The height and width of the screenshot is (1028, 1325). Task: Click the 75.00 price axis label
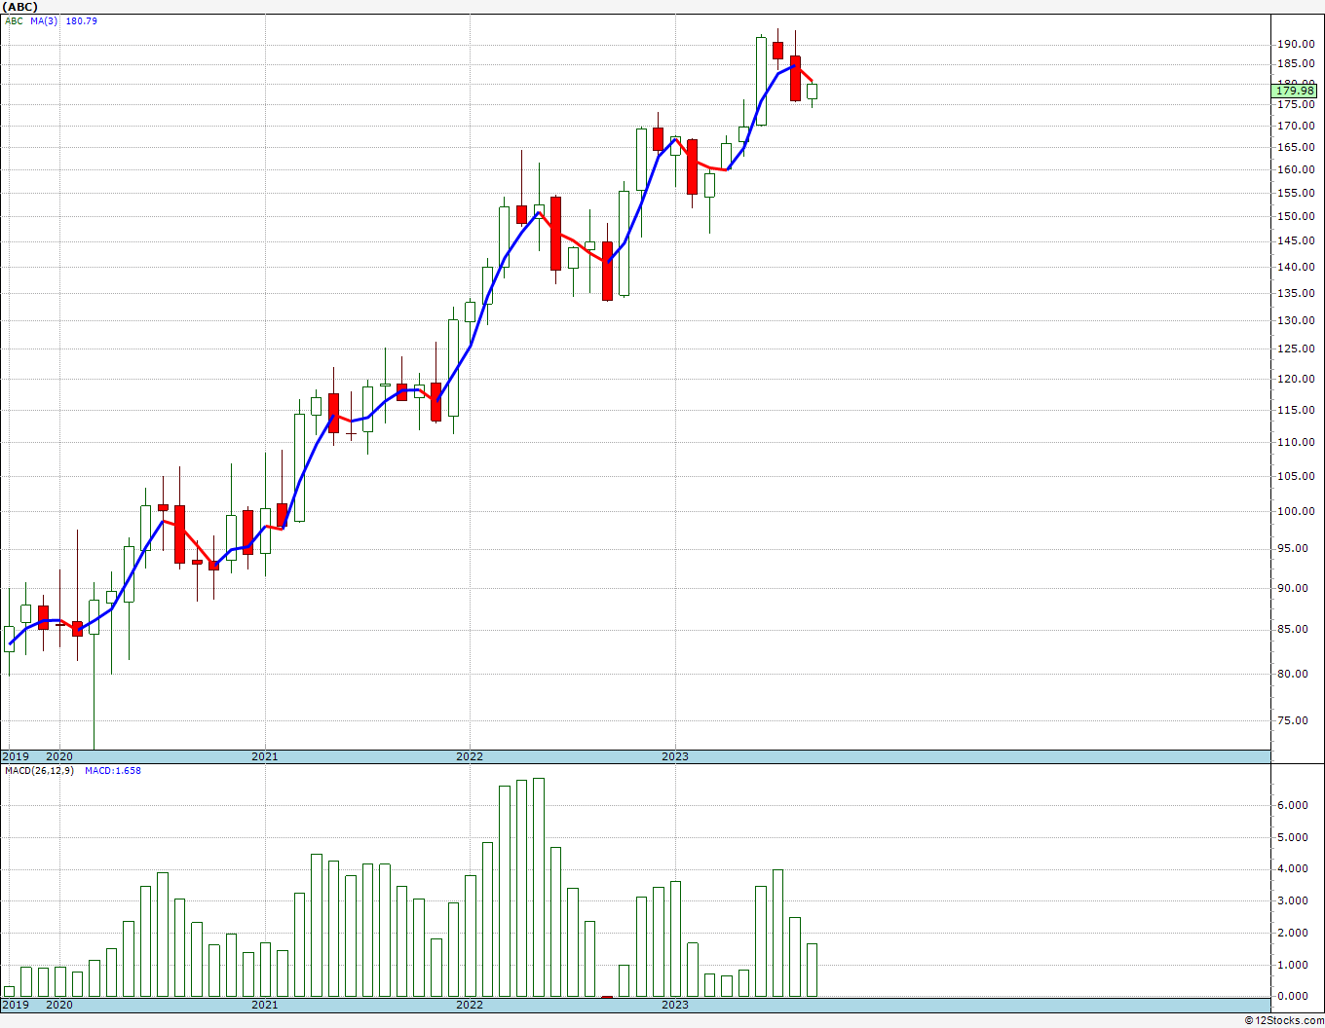pyautogui.click(x=1295, y=721)
